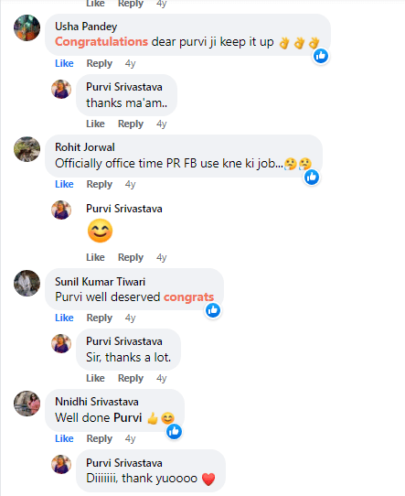The image size is (405, 496).
Task: Open Rohit Jorwal's profile avatar
Action: point(27,149)
